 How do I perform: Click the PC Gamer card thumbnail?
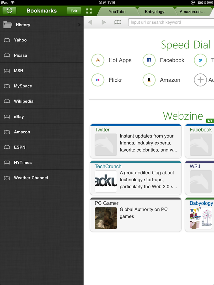pyautogui.click(x=106, y=218)
